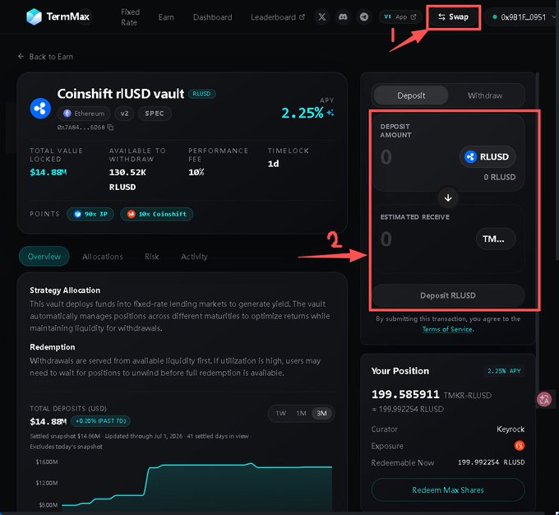
Task: Click the back arrow next to Back to Earn
Action: [21, 57]
